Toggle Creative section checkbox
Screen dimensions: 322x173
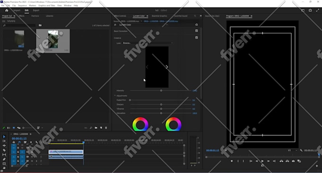[197, 38]
